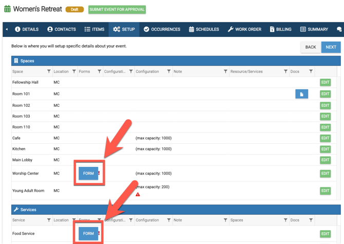Edit the Fellowship Hall space

tap(325, 82)
